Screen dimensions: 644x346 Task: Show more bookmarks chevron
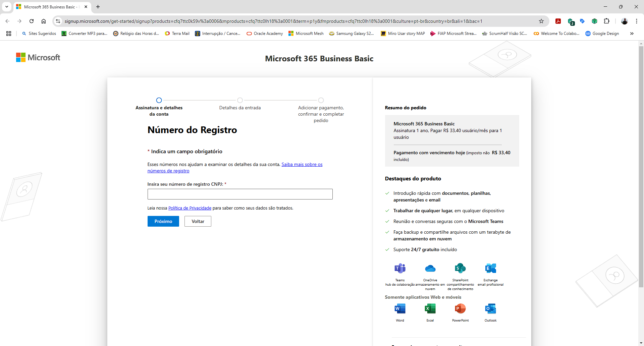pos(632,34)
